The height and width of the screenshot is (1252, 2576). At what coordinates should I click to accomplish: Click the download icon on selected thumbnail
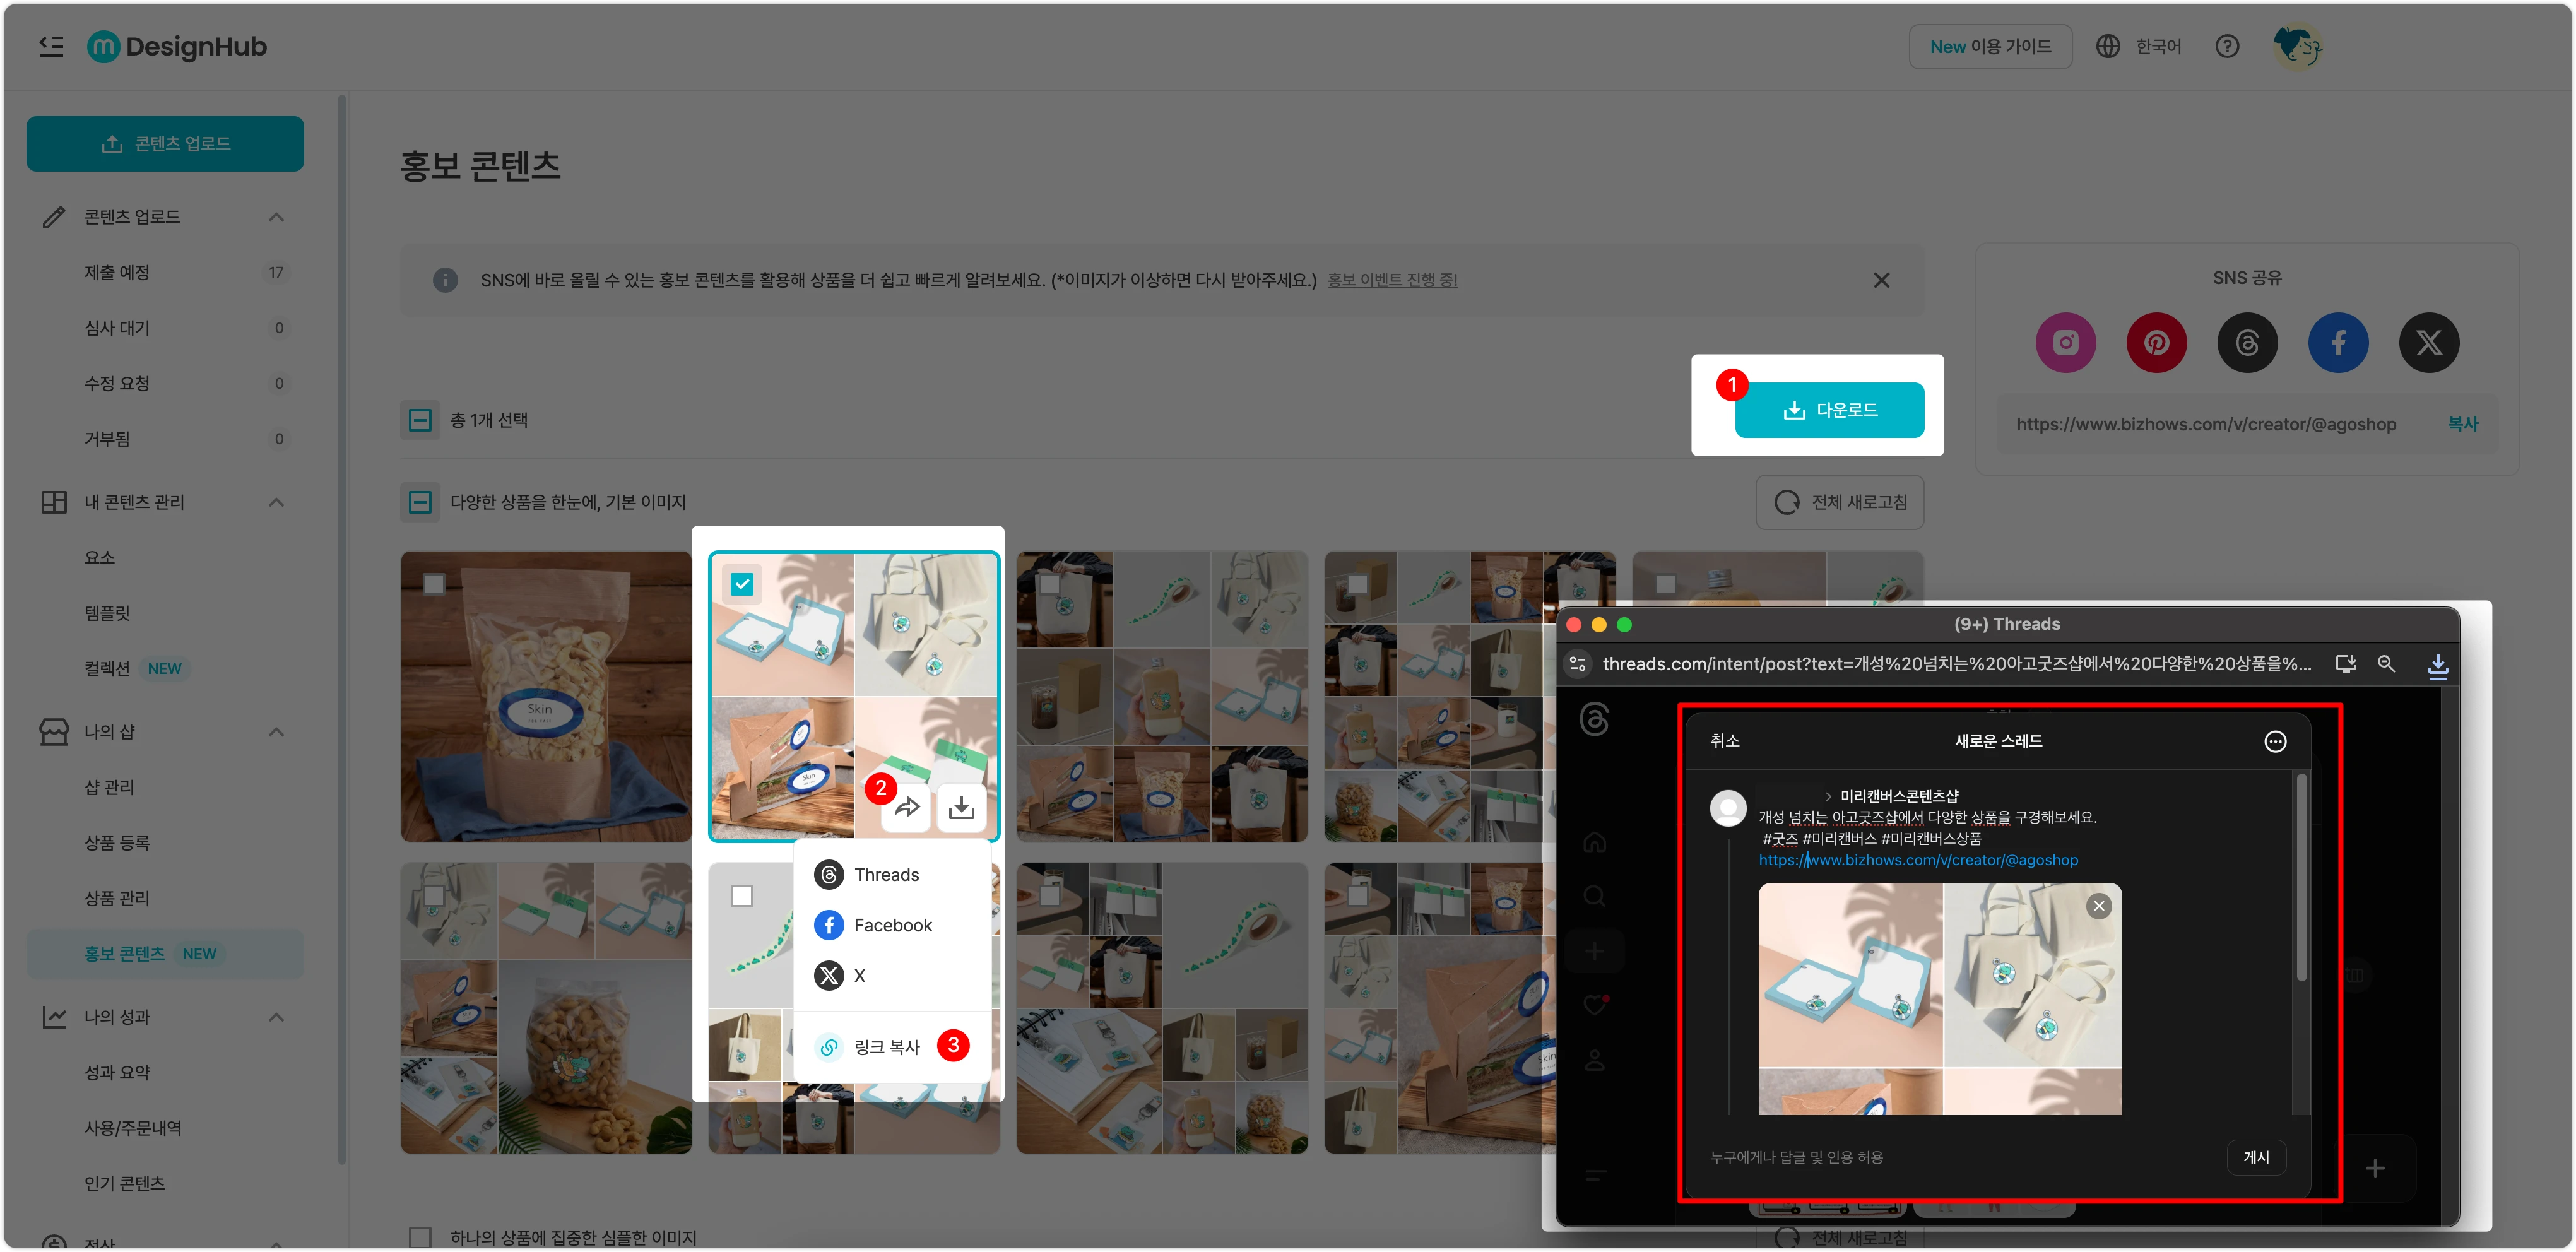coord(961,807)
